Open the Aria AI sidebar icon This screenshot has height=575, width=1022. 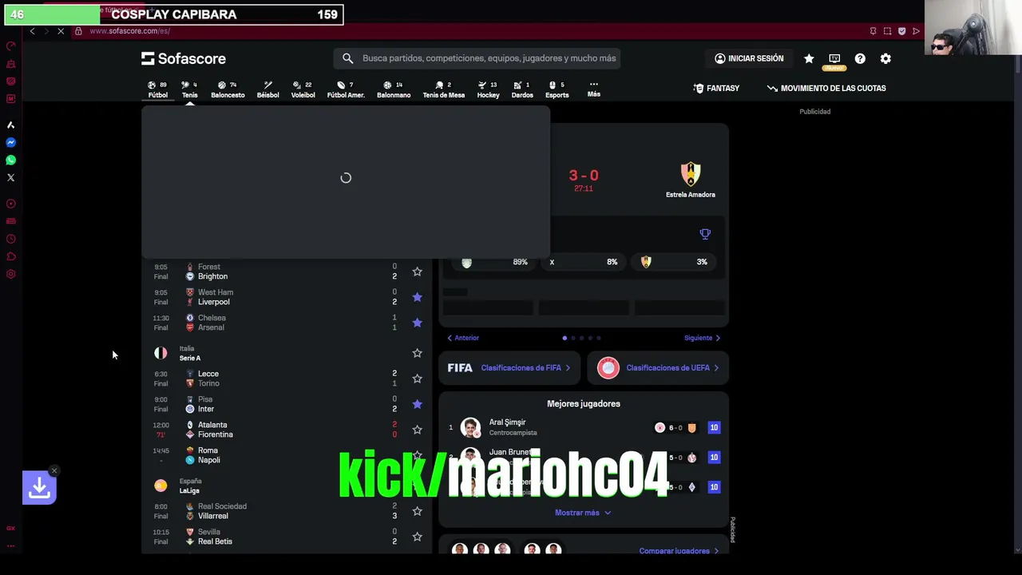click(11, 125)
